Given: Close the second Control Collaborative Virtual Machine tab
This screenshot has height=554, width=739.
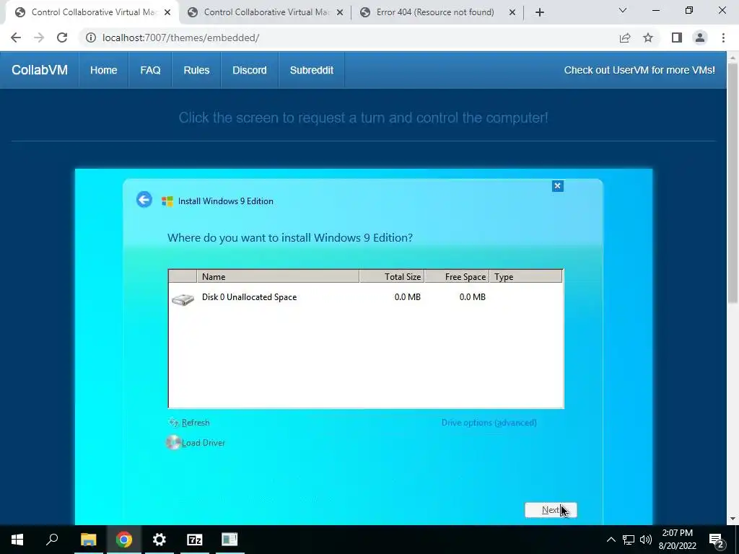Looking at the screenshot, I should [339, 12].
